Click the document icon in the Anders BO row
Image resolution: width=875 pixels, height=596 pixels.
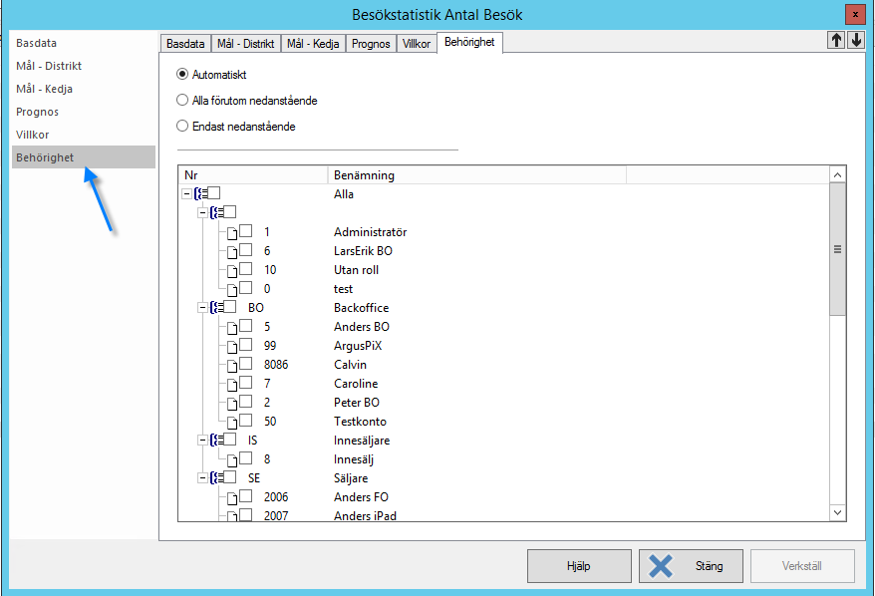click(x=232, y=328)
